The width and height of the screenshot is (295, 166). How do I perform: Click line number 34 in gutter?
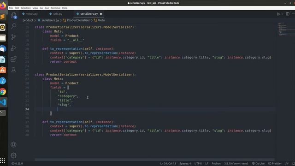[x=27, y=109]
